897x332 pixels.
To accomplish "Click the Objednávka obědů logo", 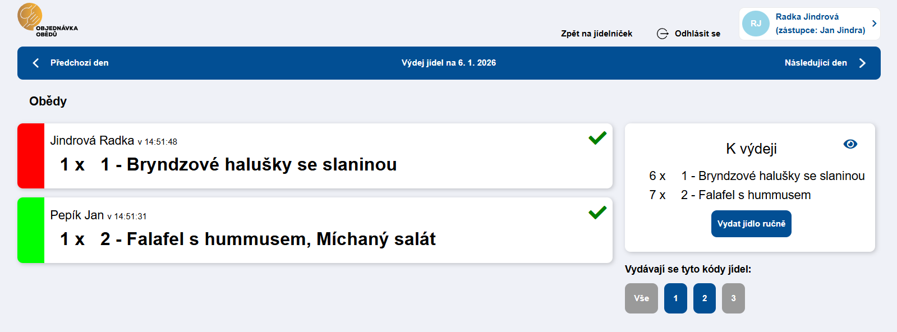I will click(x=47, y=20).
